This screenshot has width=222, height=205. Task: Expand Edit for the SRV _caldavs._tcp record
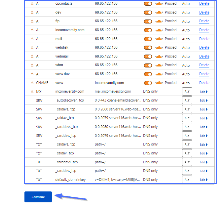(203, 109)
